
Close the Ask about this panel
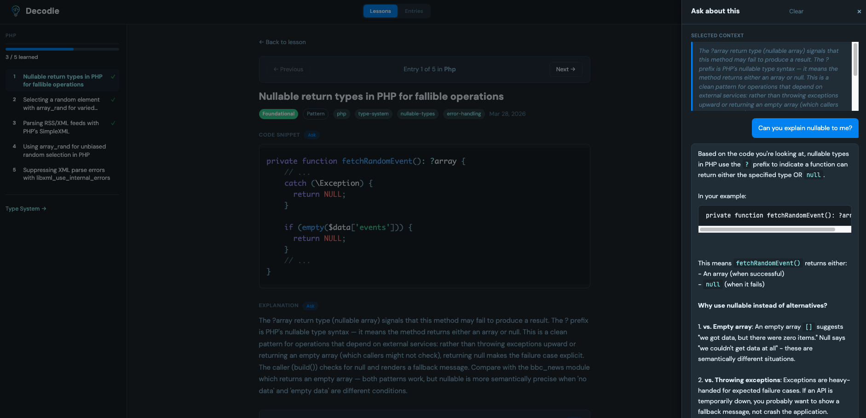pos(859,11)
